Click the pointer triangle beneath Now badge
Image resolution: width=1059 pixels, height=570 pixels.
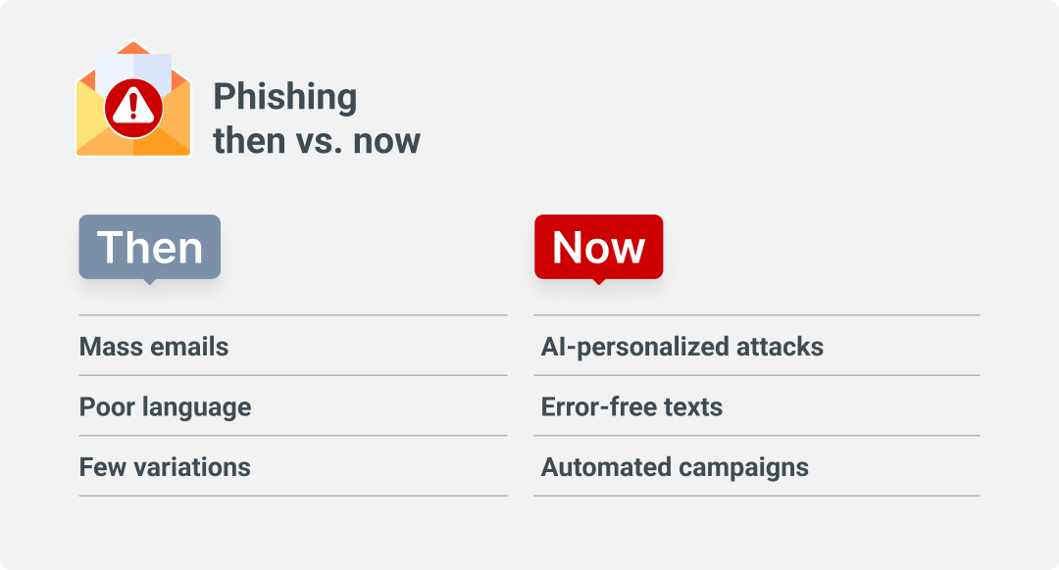coord(598,281)
